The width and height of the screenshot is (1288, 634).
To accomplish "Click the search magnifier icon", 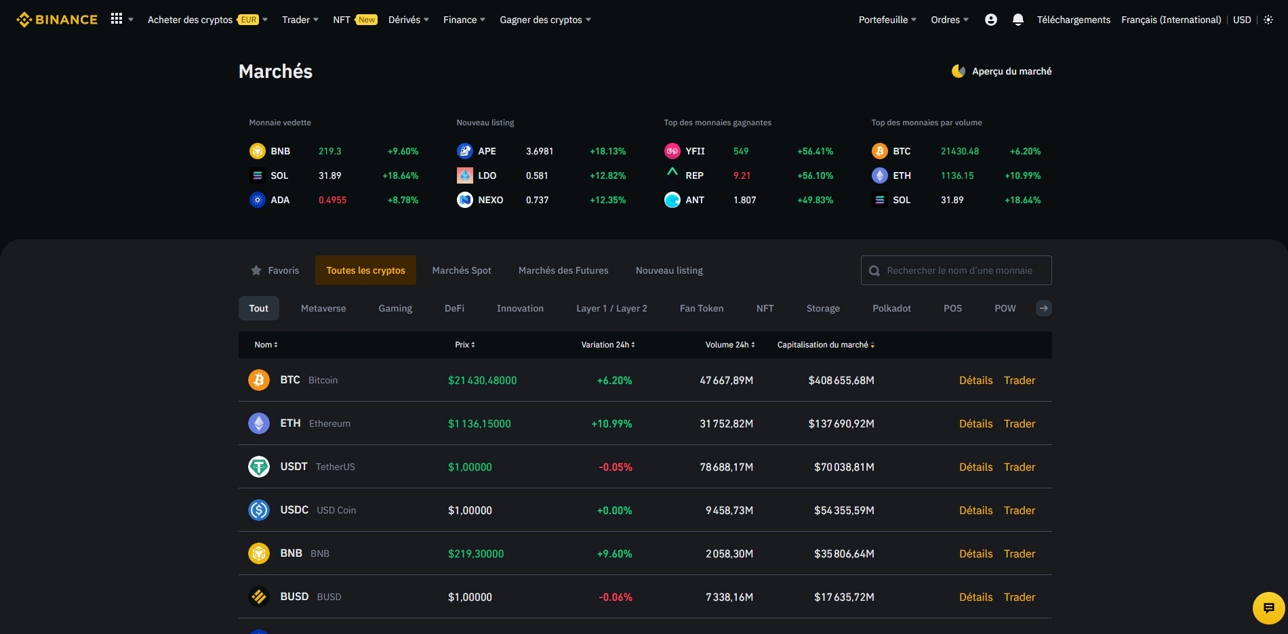I will [874, 270].
